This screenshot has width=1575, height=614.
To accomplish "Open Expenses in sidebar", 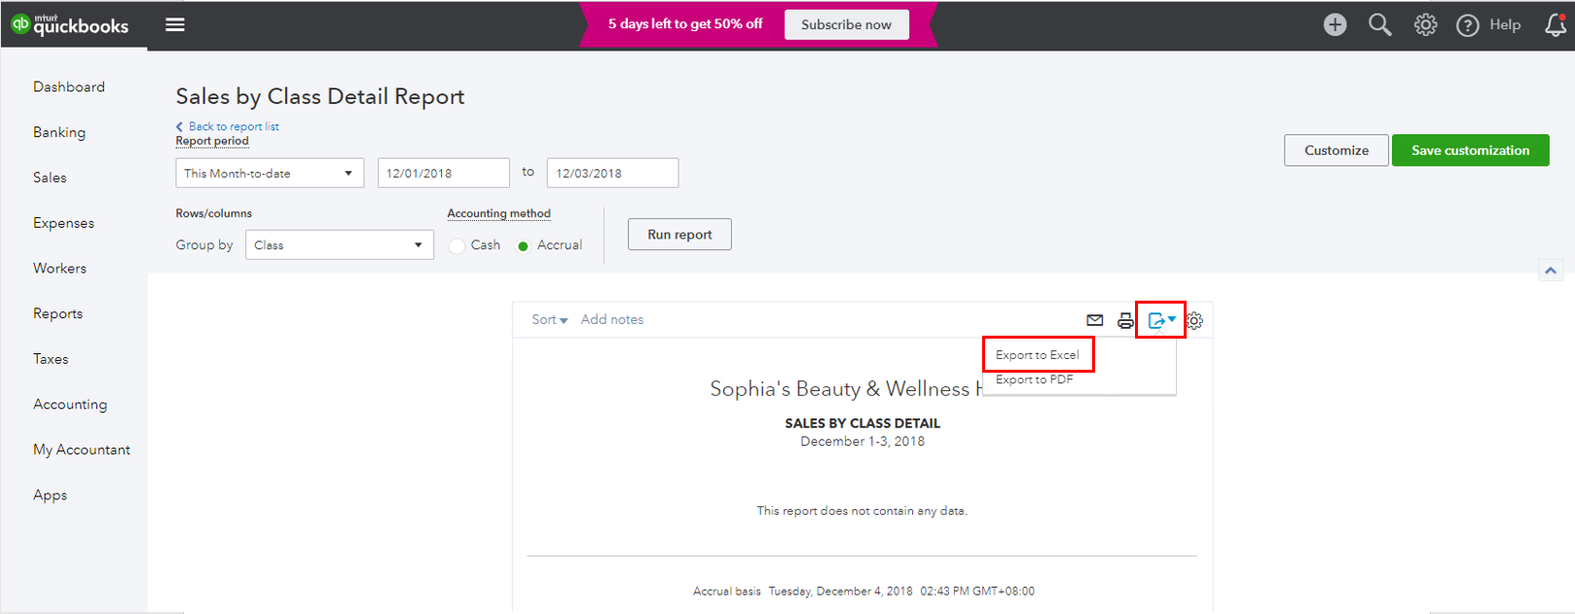I will pos(63,223).
